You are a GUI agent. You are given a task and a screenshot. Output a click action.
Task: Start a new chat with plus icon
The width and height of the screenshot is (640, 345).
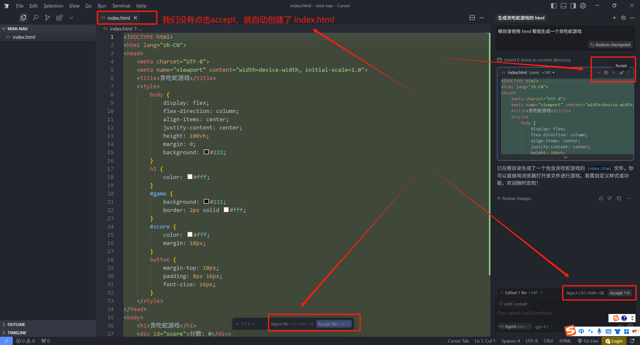coord(614,18)
